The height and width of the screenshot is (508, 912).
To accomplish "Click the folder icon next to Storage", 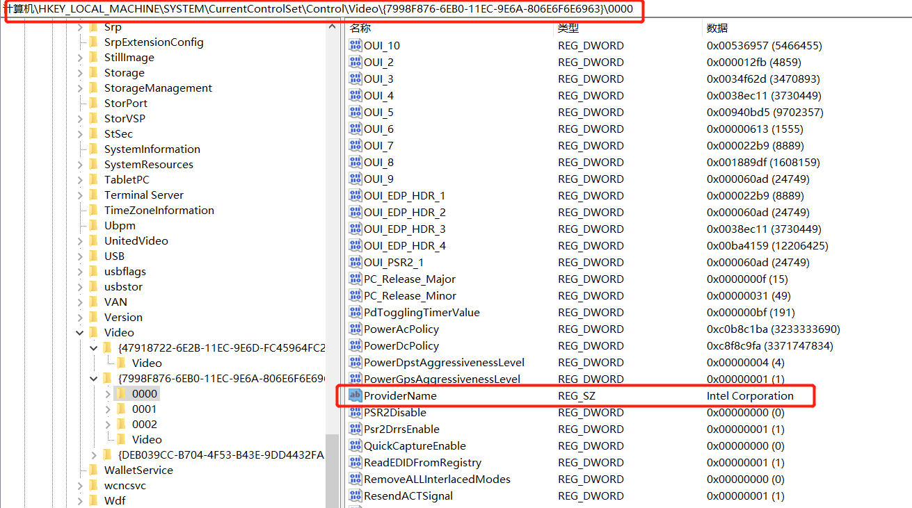I will [x=94, y=72].
